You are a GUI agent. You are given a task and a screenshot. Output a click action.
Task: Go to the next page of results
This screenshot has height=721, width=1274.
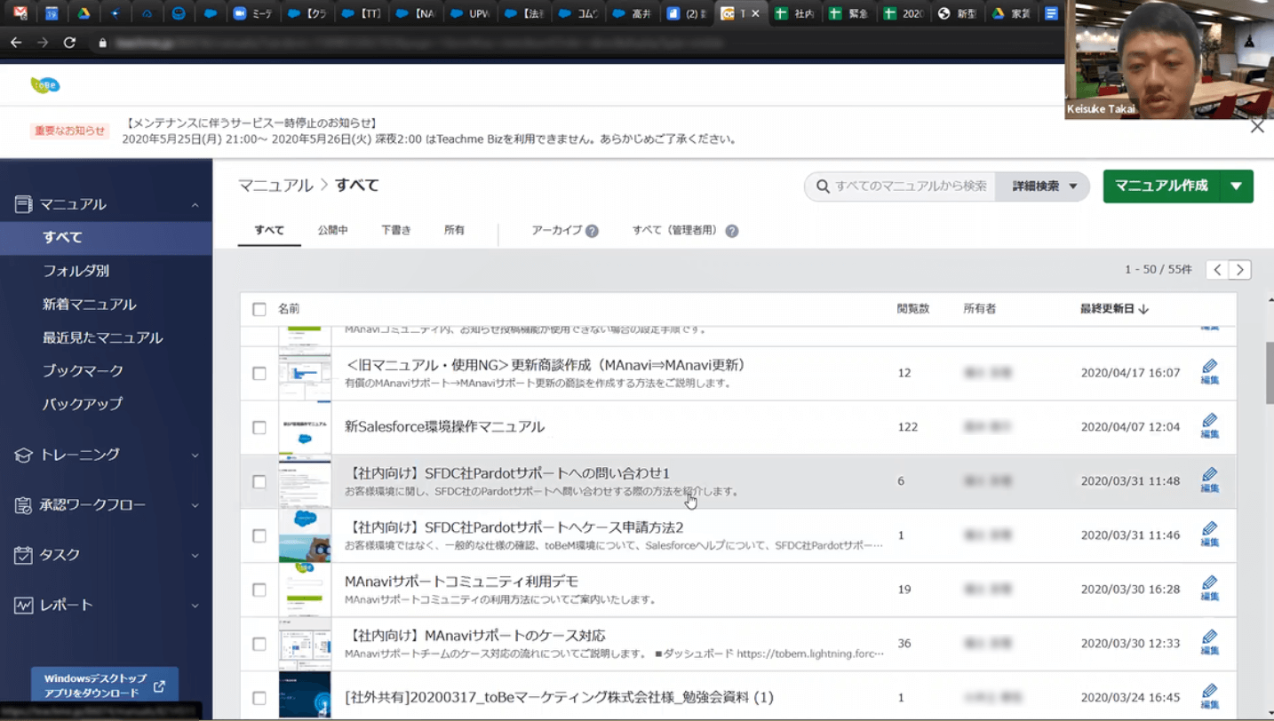[x=1240, y=270]
